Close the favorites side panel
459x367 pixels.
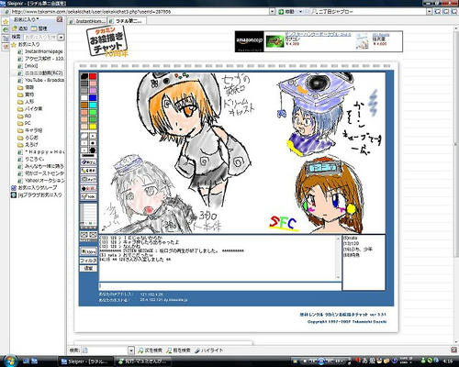(60, 19)
